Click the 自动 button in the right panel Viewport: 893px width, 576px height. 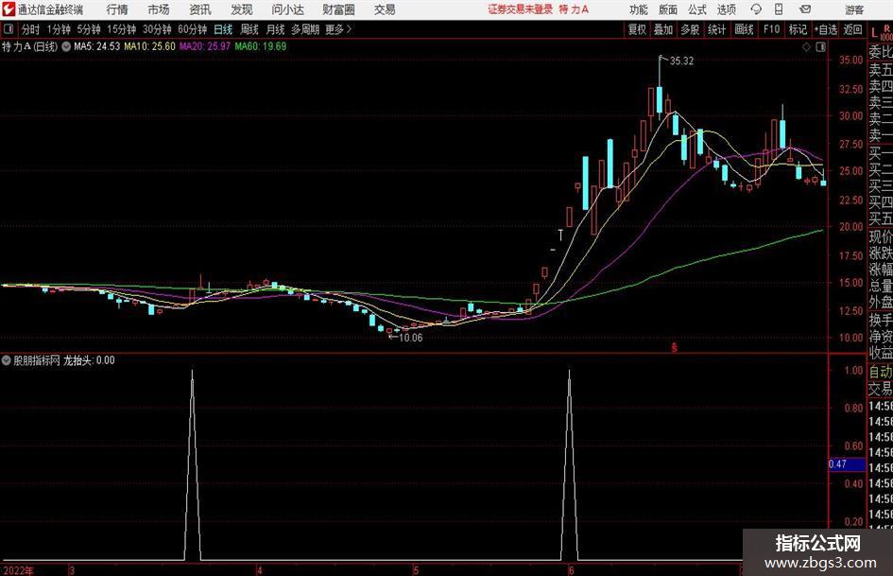click(881, 373)
